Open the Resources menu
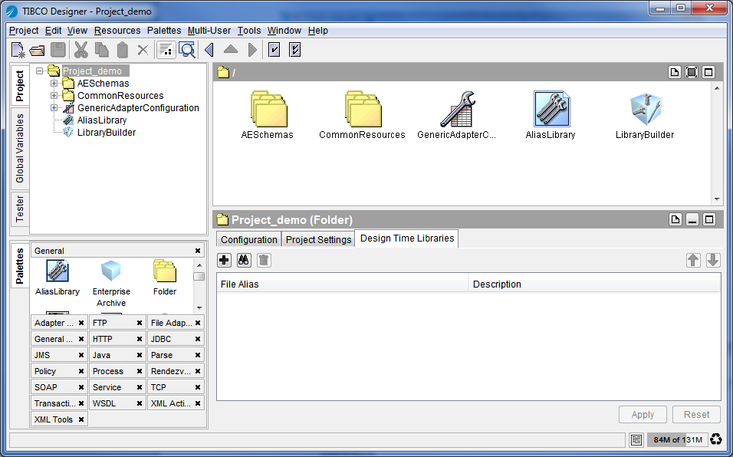 [117, 31]
